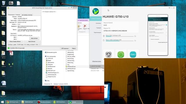Screen dimensions: 186x104
Task: Open folder icon beside the 14GB storage bar
Action: [x=135, y=40]
